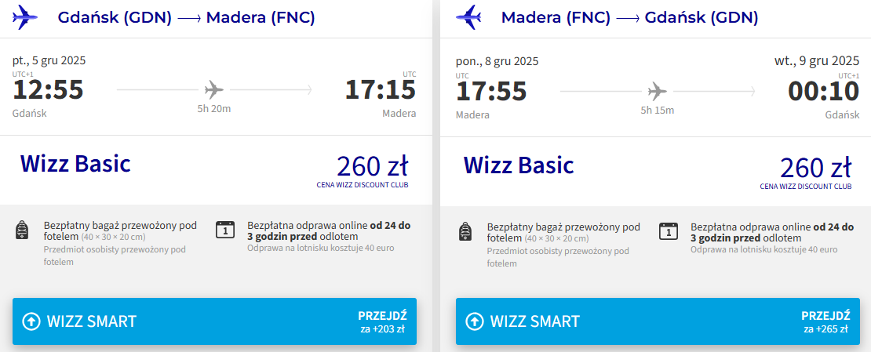Click the 12:55 departure time from Gdańsk
This screenshot has height=352, width=871.
[48, 91]
